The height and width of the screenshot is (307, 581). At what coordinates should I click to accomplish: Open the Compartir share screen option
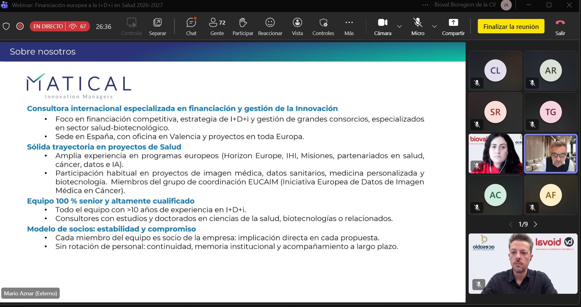453,26
